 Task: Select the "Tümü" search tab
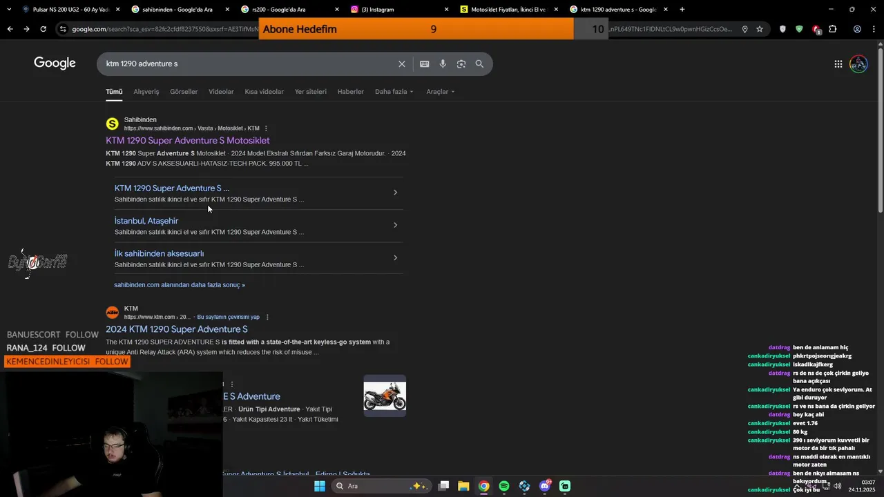[x=114, y=92]
